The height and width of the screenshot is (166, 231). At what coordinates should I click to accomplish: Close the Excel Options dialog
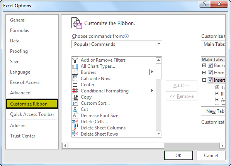point(219,4)
